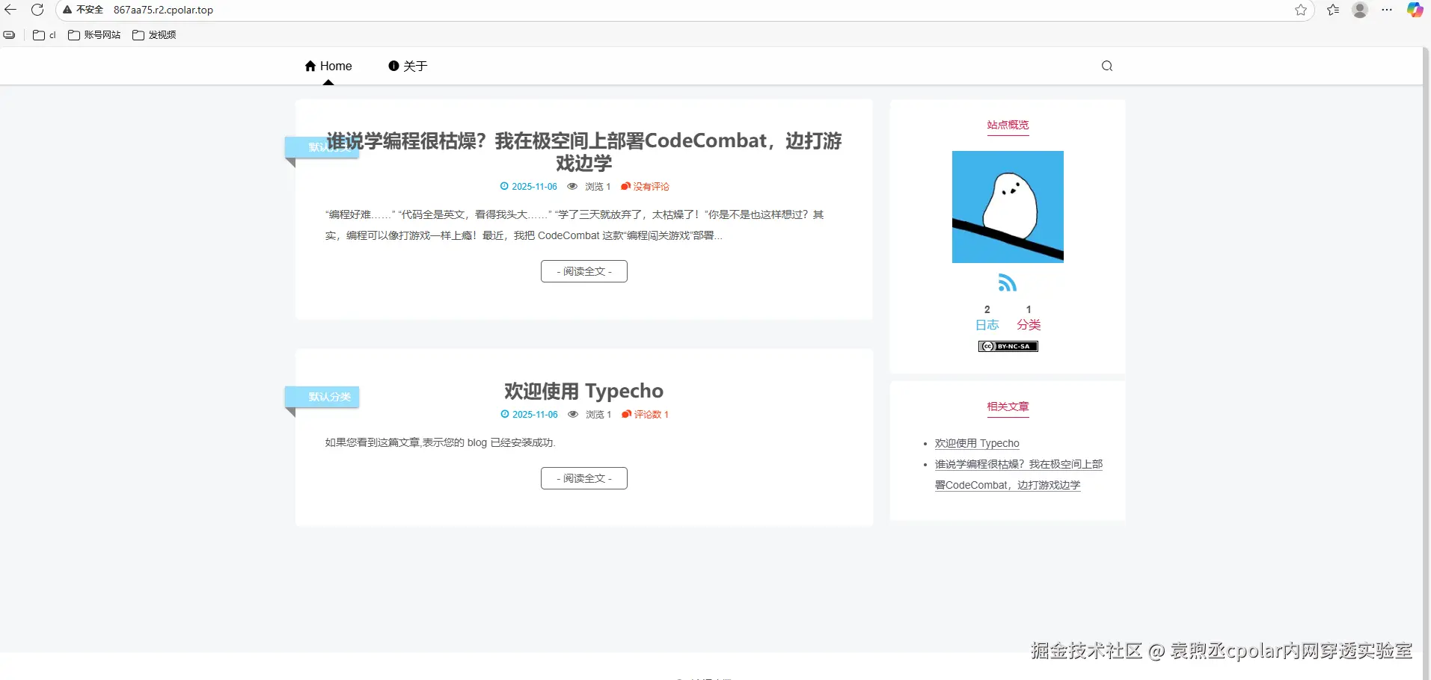Viewport: 1431px width, 680px height.
Task: Click the RSS feed icon
Action: coord(1008,282)
